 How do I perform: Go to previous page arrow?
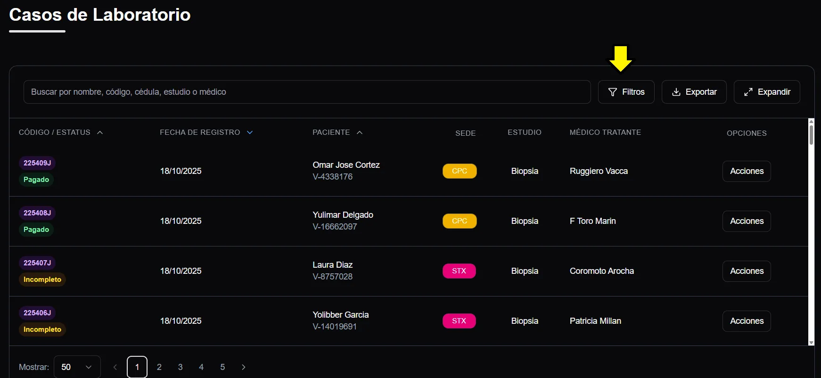click(x=115, y=367)
